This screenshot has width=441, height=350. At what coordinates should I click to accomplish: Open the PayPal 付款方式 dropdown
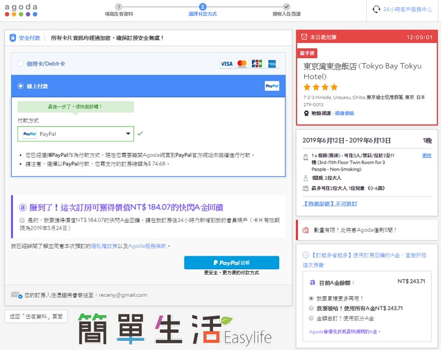click(x=76, y=134)
